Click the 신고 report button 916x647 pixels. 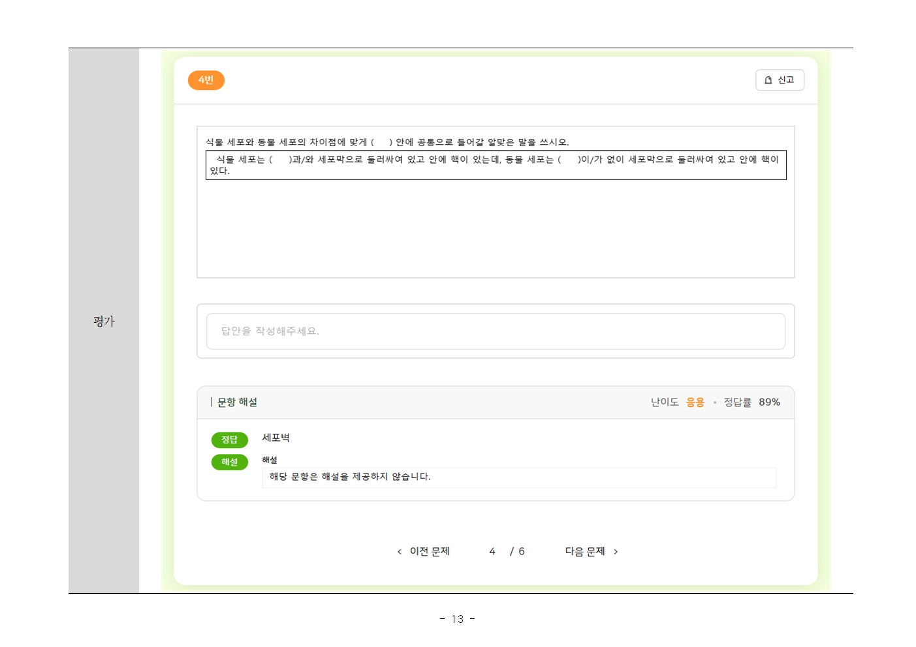click(x=780, y=80)
